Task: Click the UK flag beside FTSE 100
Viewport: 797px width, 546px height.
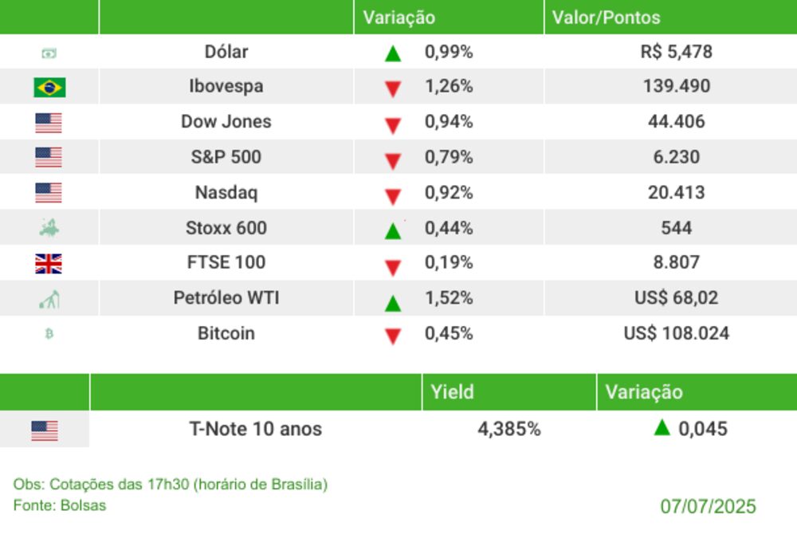Action: tap(49, 264)
